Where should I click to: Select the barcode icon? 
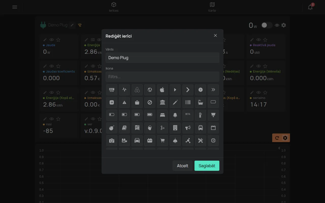click(188, 102)
